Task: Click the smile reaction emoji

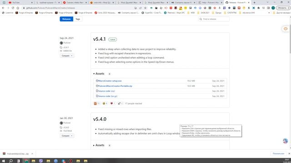Action: point(105,104)
